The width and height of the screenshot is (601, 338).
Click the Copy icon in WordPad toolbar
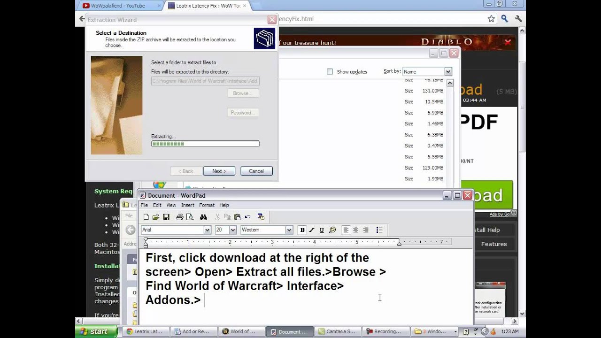(227, 217)
